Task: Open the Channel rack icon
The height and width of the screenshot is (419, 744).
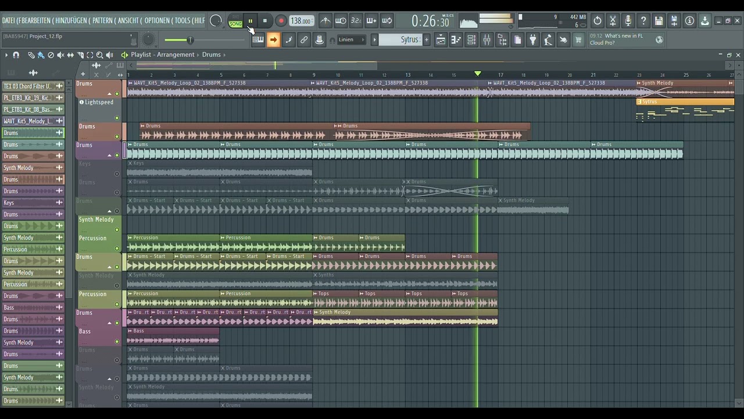Action: pyautogui.click(x=471, y=40)
